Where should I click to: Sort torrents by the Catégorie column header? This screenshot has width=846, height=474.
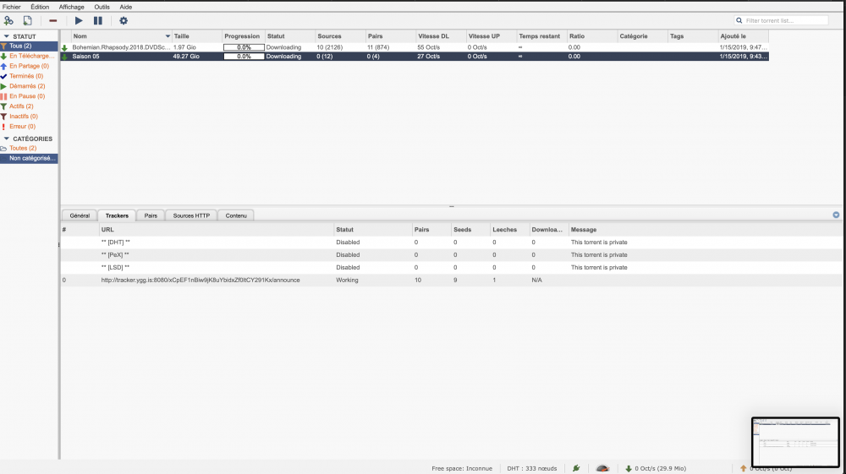(643, 36)
